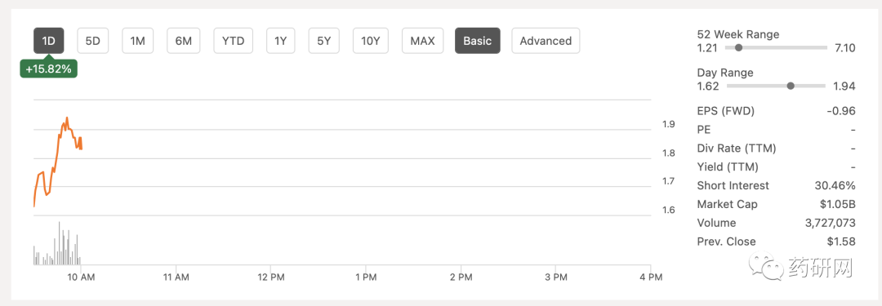
Task: Select the MAX time range
Action: (422, 41)
